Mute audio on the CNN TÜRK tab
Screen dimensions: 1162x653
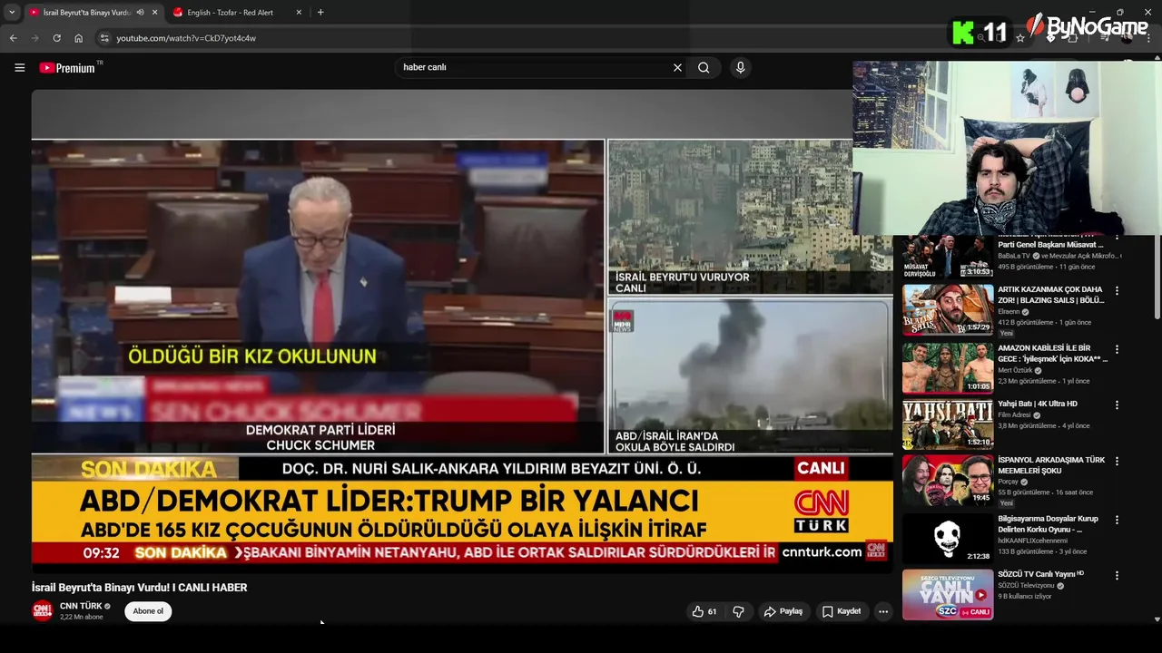pyautogui.click(x=140, y=12)
